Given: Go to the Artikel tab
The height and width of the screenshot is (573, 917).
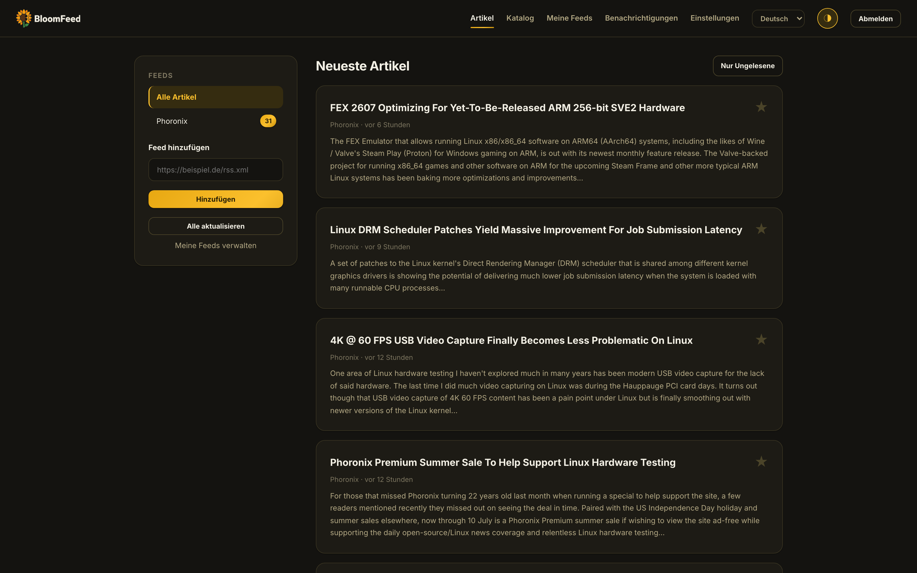Looking at the screenshot, I should tap(482, 18).
